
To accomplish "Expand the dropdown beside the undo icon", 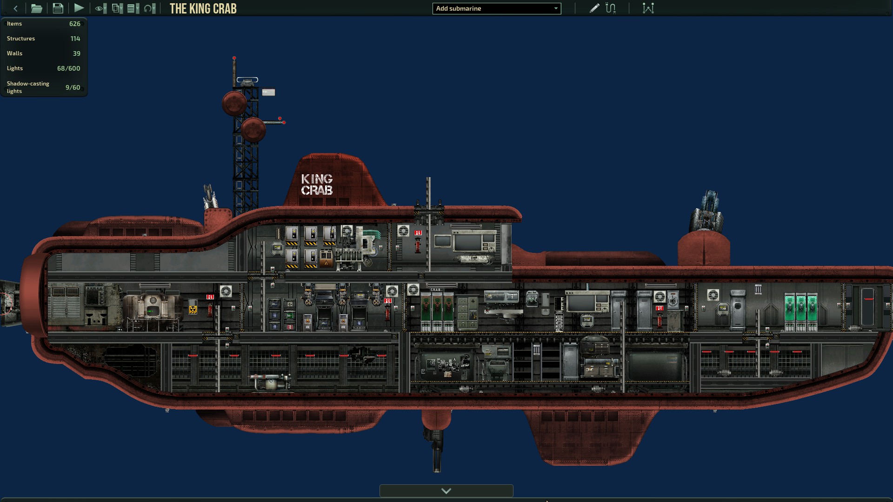I will point(154,8).
